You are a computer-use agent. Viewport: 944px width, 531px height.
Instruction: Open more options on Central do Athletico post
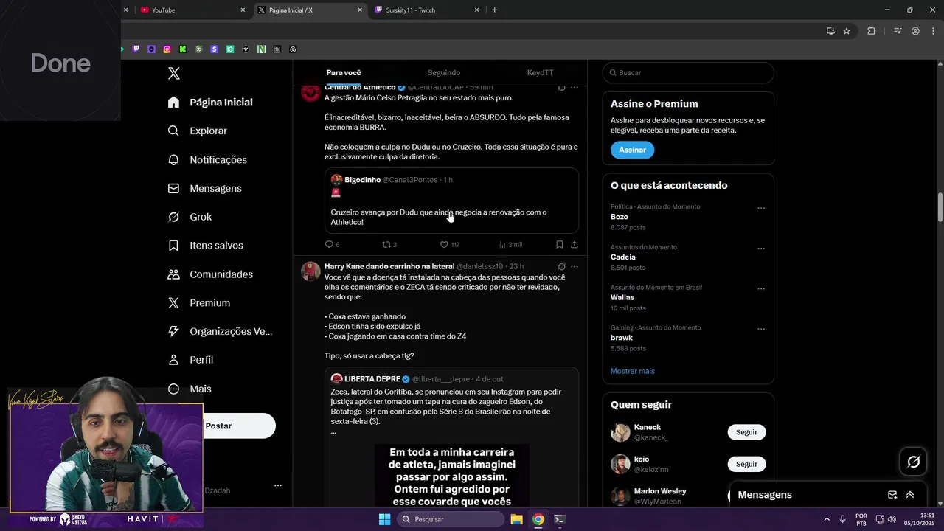pyautogui.click(x=575, y=87)
